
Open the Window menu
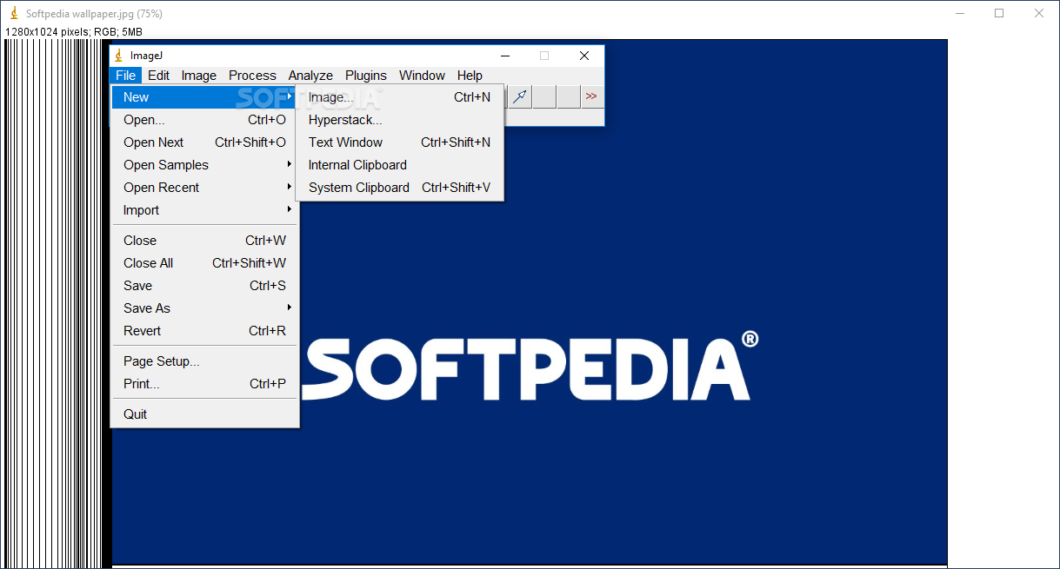422,76
